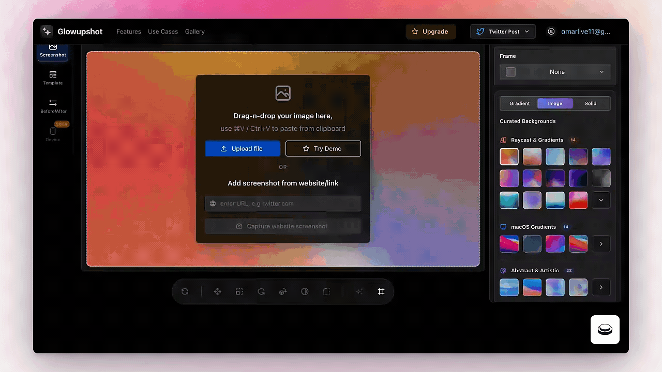Switch background type to Solid
The image size is (662, 372).
(590, 103)
